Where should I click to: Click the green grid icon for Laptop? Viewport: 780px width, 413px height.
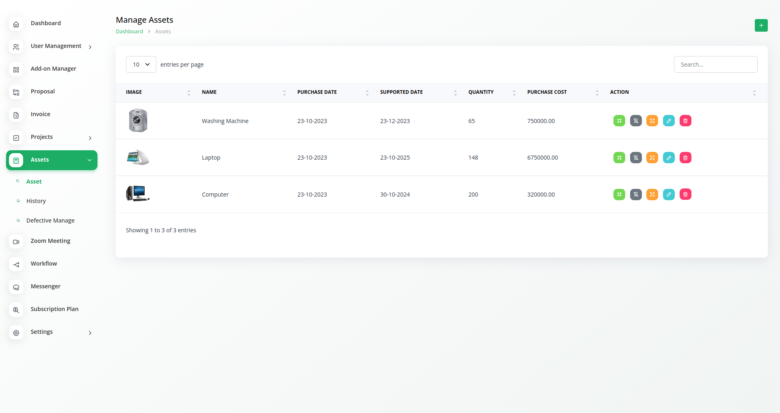click(x=619, y=158)
